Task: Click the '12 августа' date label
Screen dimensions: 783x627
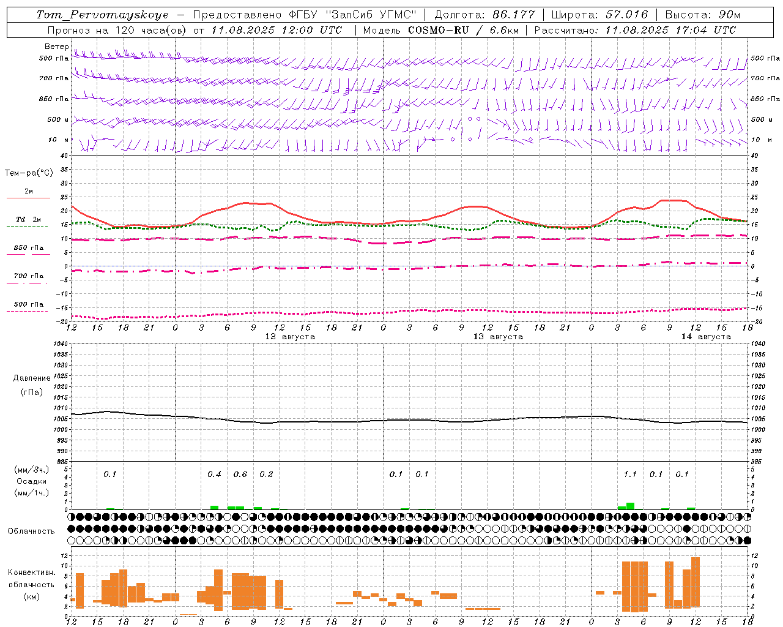Action: tap(290, 337)
